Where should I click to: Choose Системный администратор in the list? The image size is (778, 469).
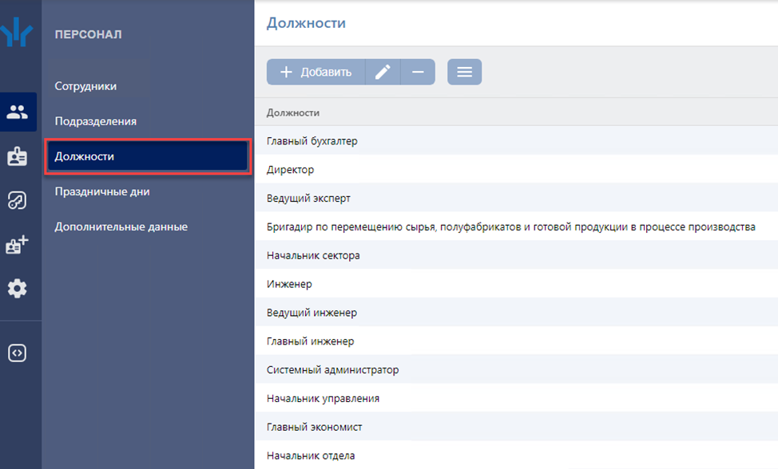click(x=332, y=370)
